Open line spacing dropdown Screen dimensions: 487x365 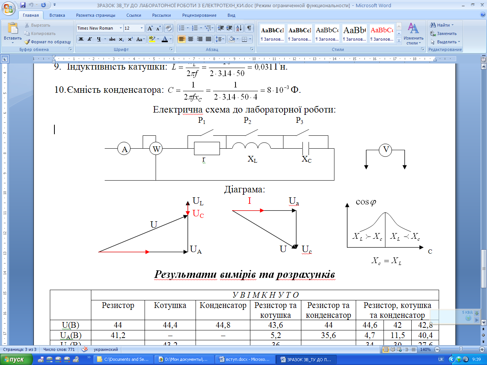[220, 39]
